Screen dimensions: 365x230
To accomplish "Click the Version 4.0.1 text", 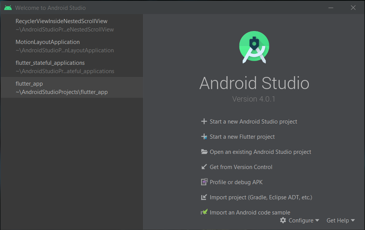I will (254, 99).
